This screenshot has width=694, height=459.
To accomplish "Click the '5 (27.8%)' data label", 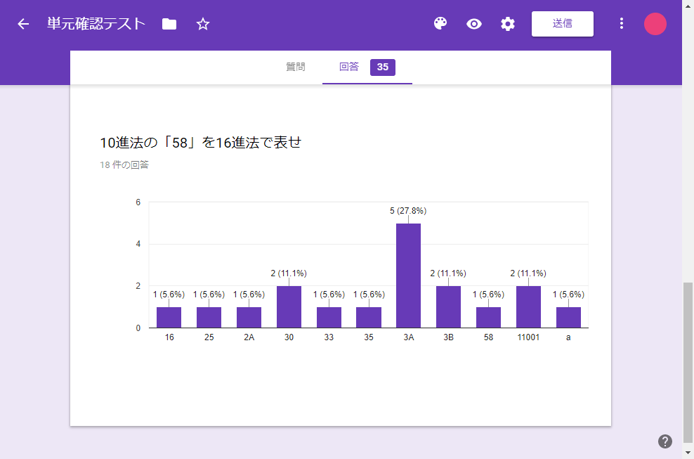I will [x=408, y=211].
